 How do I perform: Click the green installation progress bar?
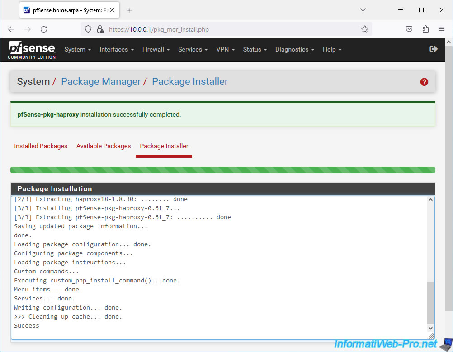tap(223, 170)
